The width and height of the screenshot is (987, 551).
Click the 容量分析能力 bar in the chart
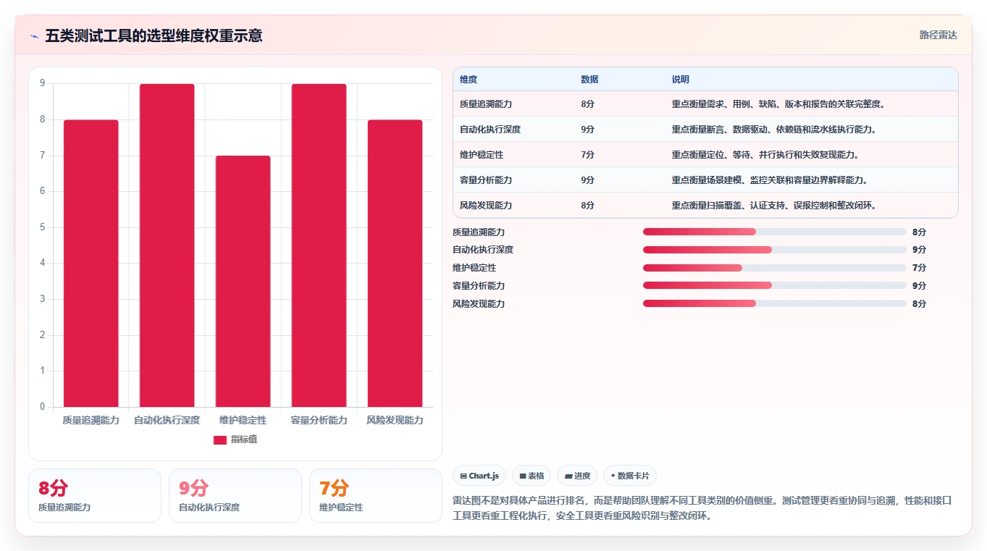[x=319, y=245]
